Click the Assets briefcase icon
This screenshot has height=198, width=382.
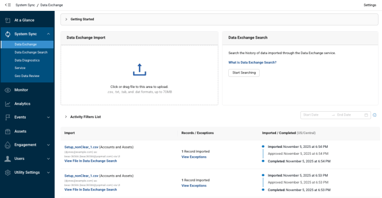(x=8, y=132)
